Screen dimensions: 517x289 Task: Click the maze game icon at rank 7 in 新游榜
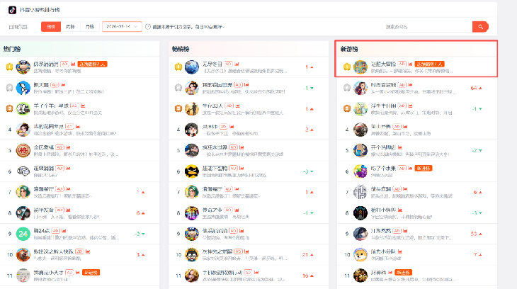tap(360, 191)
